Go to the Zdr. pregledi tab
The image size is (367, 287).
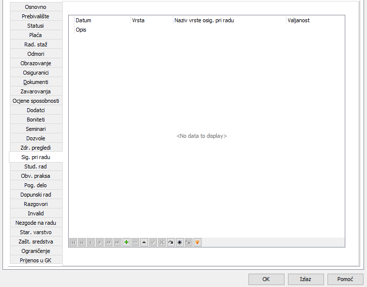[36, 148]
